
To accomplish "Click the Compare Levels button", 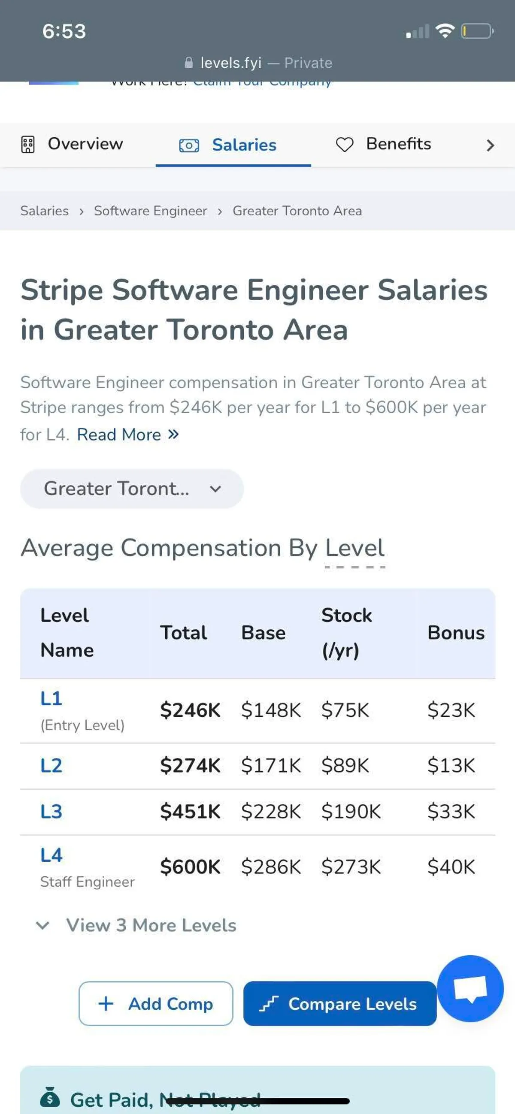I will tap(340, 1003).
